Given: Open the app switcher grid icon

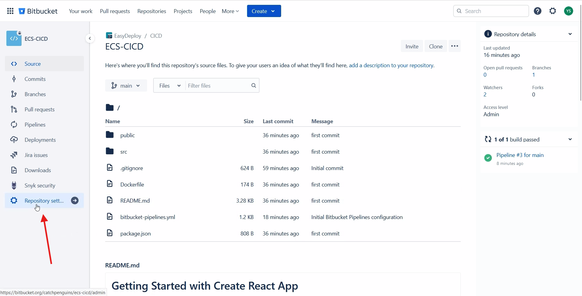Looking at the screenshot, I should 10,11.
